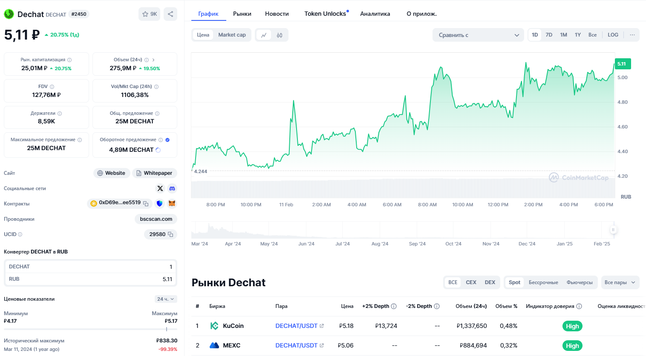Click info icon beside Vol/Mkt Cap (24h)
Screen dimensions: 646x356
tap(156, 87)
